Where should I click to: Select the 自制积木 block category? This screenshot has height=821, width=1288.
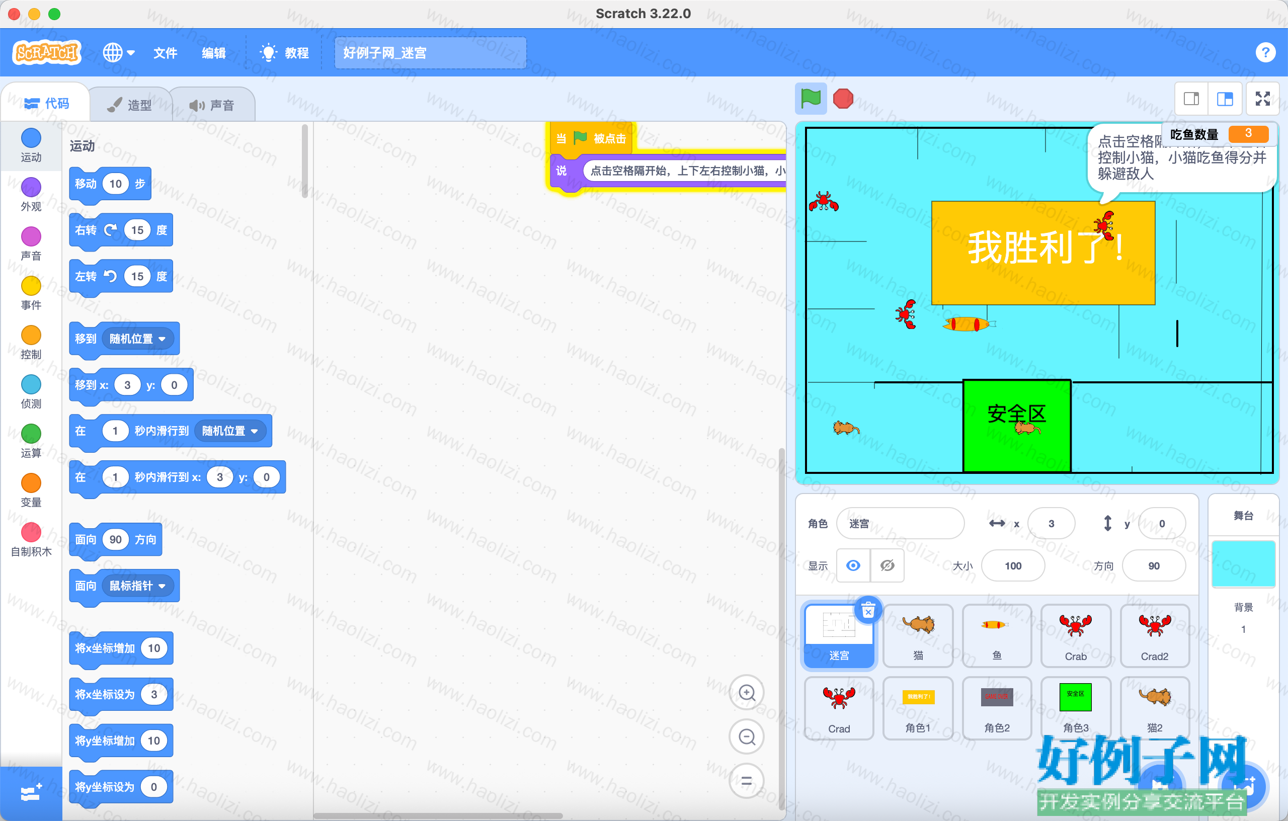click(x=31, y=539)
